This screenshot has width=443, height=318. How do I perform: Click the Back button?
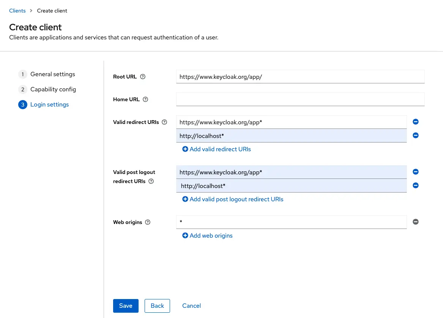(x=157, y=306)
